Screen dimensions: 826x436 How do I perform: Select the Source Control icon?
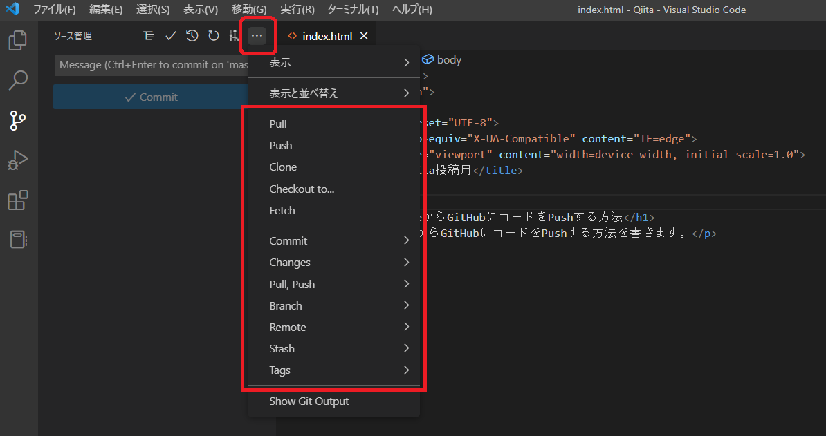click(x=17, y=120)
